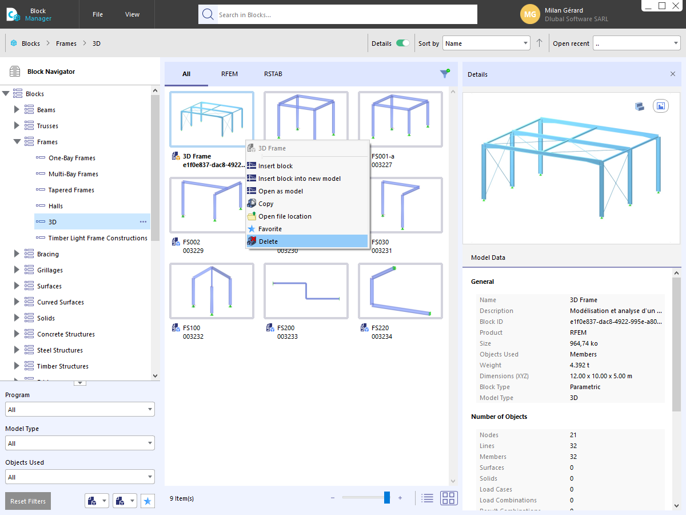Collapse the Frames tree branch
Screen dimensions: 686x515
coord(17,141)
